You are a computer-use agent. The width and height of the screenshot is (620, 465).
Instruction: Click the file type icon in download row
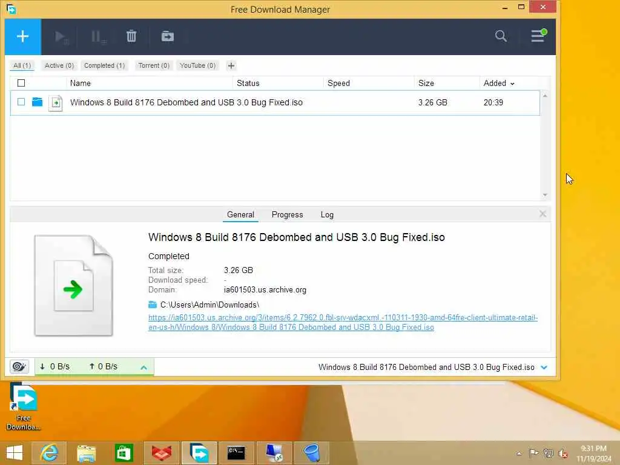click(55, 103)
